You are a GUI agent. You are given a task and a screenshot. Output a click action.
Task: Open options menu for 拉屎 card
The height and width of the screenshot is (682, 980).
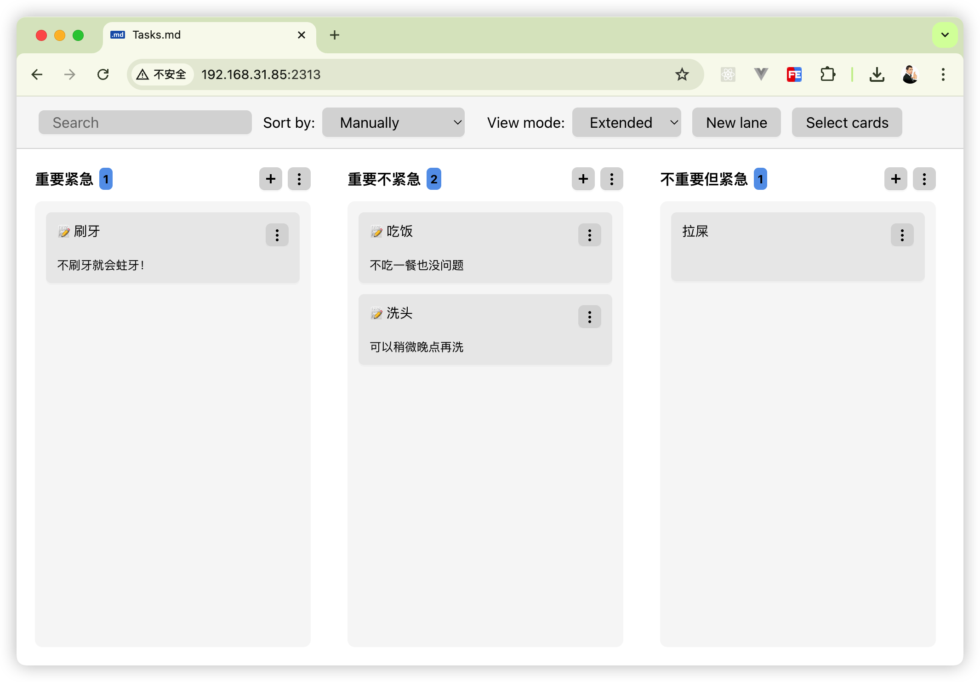click(902, 235)
